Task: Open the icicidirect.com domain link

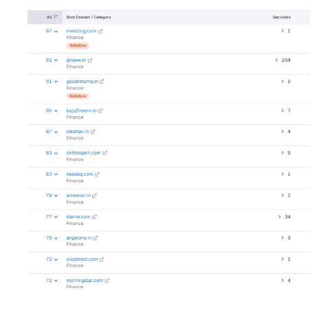Action: coord(82,259)
